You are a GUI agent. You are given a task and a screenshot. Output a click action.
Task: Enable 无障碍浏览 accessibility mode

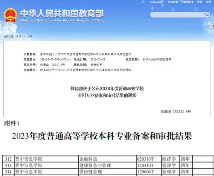pos(187,2)
